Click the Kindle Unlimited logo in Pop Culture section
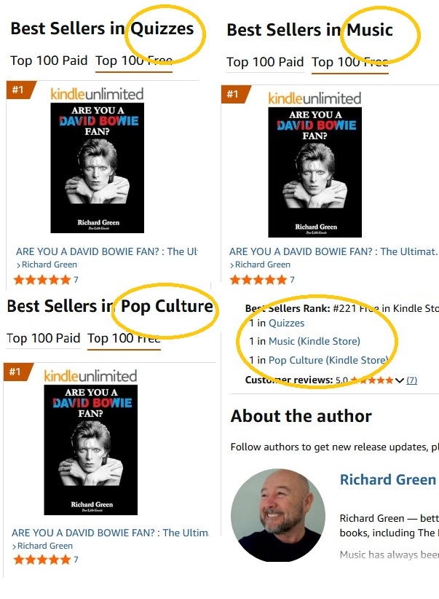Image resolution: width=439 pixels, height=599 pixels. 90,376
